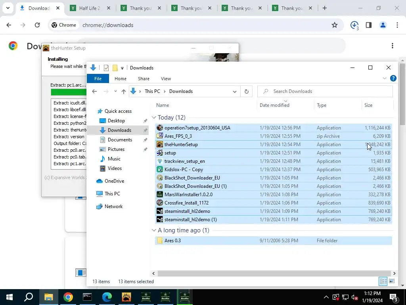Bookmark this page with the star icon

pos(335,25)
